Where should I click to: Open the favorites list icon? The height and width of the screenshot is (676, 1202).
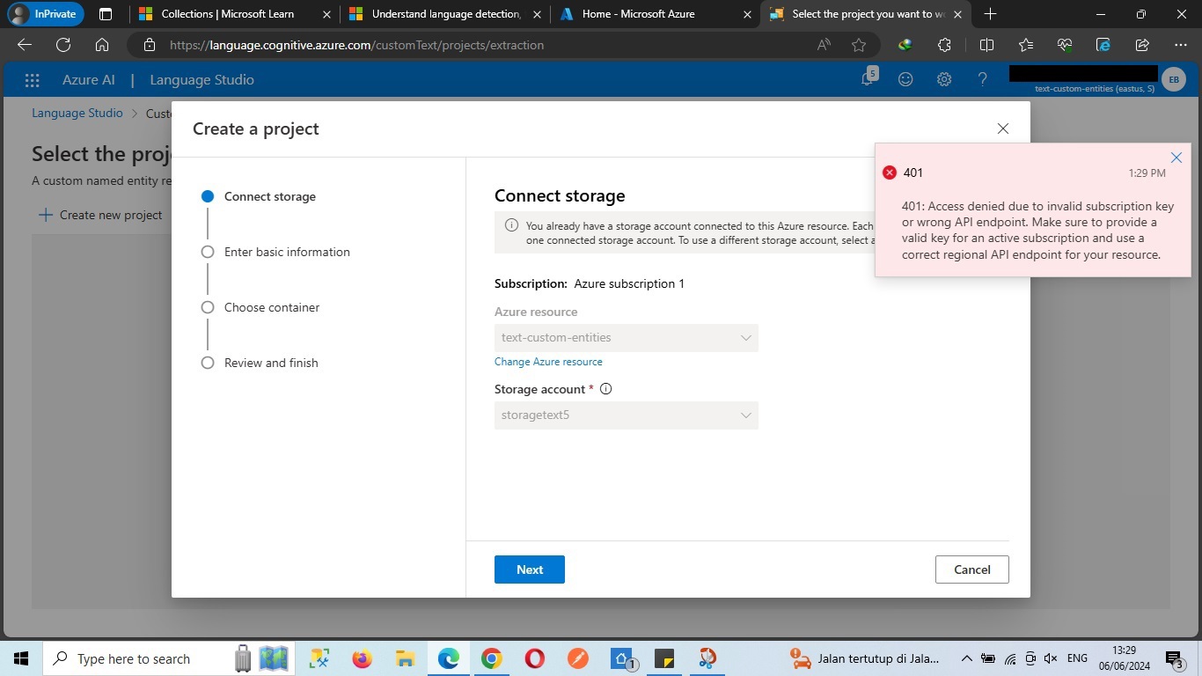pos(1026,45)
